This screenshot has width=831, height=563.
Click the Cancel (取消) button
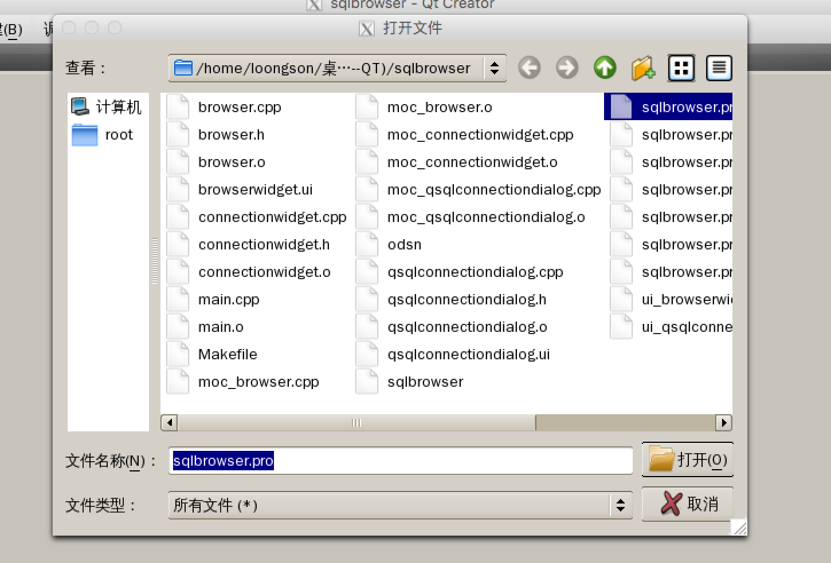click(687, 504)
